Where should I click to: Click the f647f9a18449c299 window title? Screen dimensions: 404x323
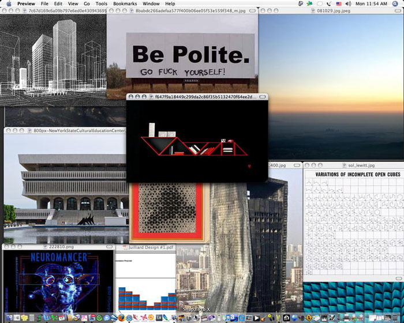coord(205,97)
